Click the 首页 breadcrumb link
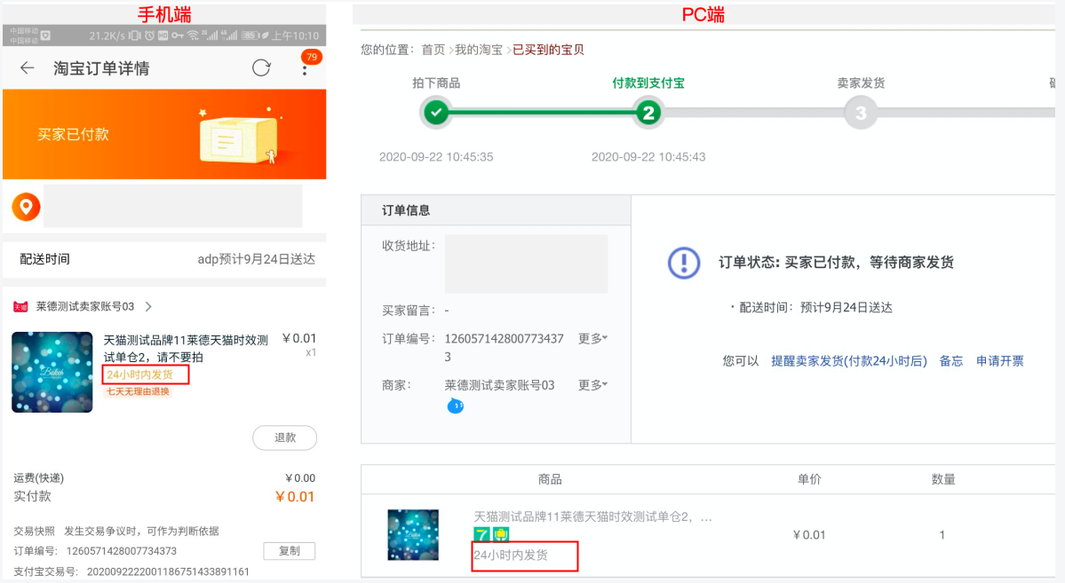 (x=433, y=50)
